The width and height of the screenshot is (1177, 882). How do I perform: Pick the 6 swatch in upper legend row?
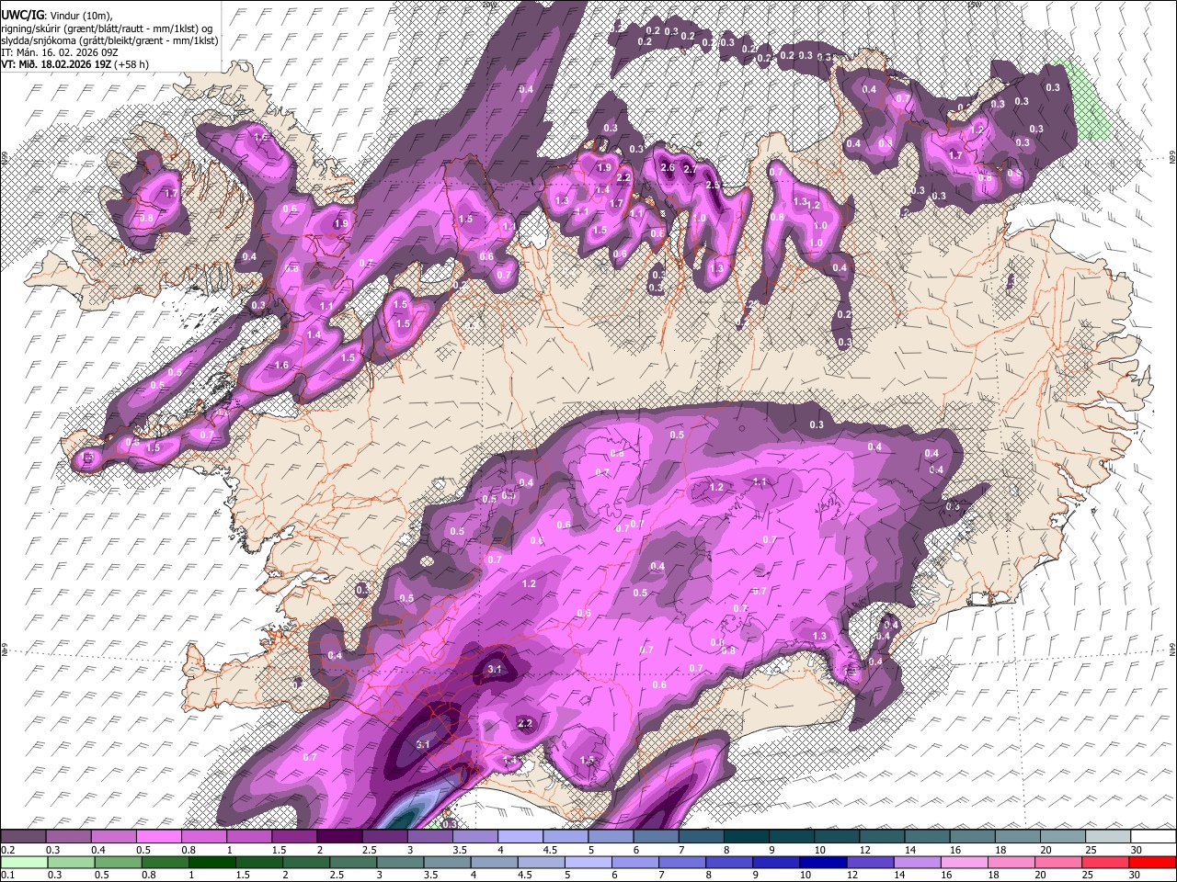pyautogui.click(x=655, y=837)
